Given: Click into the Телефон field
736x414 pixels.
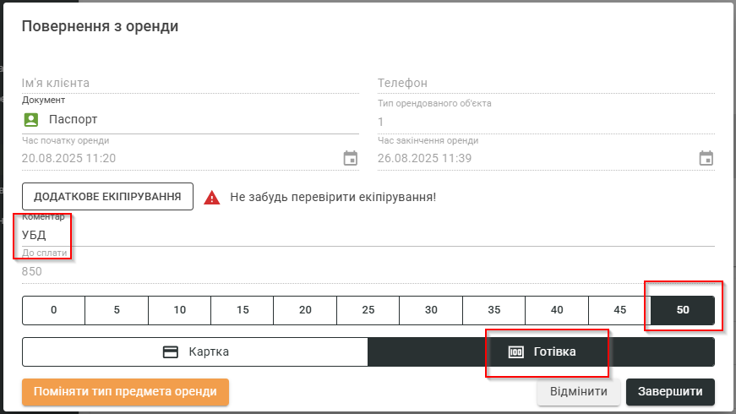Looking at the screenshot, I should coord(545,83).
